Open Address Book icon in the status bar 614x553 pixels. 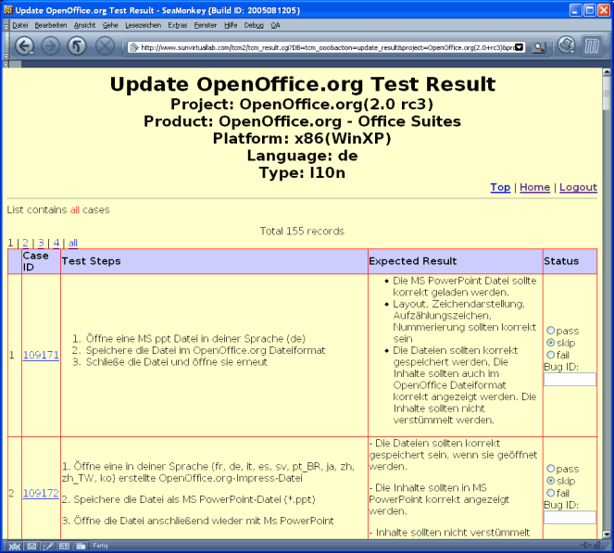(x=65, y=546)
